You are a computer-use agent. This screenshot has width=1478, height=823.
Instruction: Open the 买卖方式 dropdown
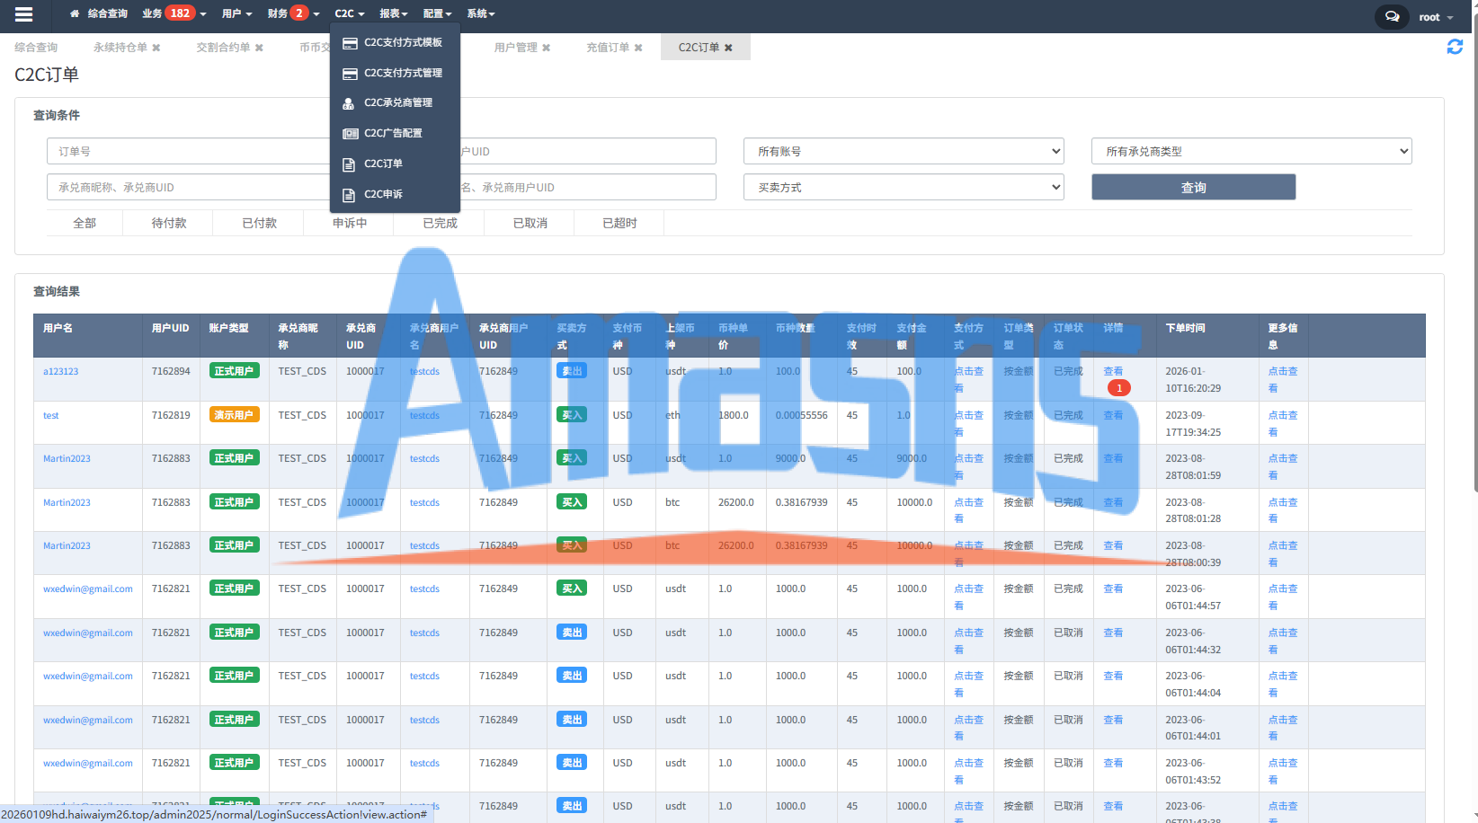tap(904, 187)
